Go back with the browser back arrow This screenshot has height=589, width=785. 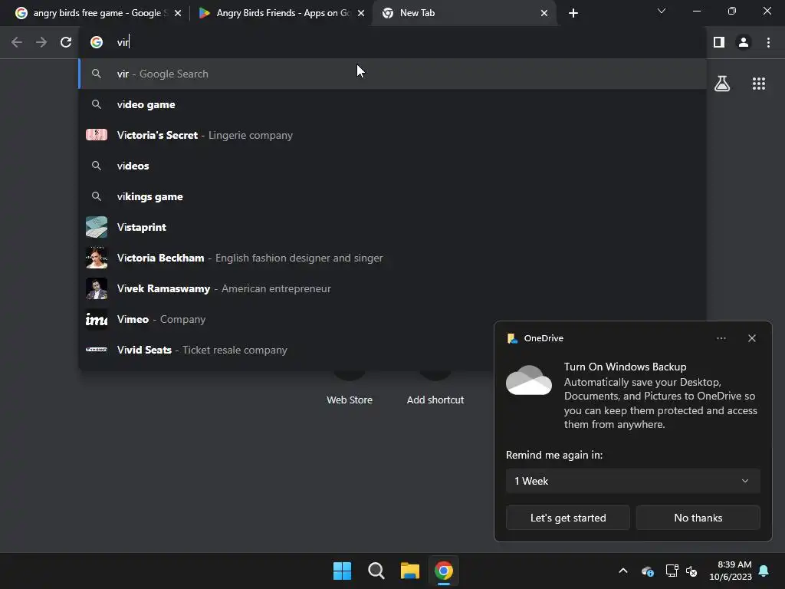(x=17, y=43)
